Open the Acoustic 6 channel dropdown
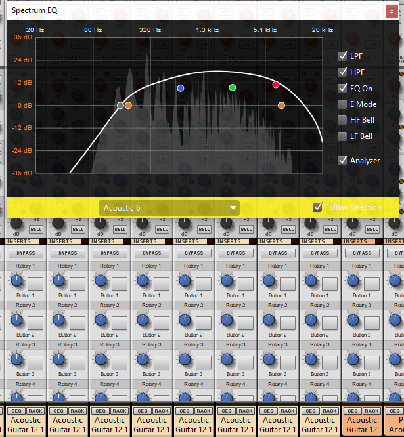The image size is (404, 437). click(x=169, y=208)
